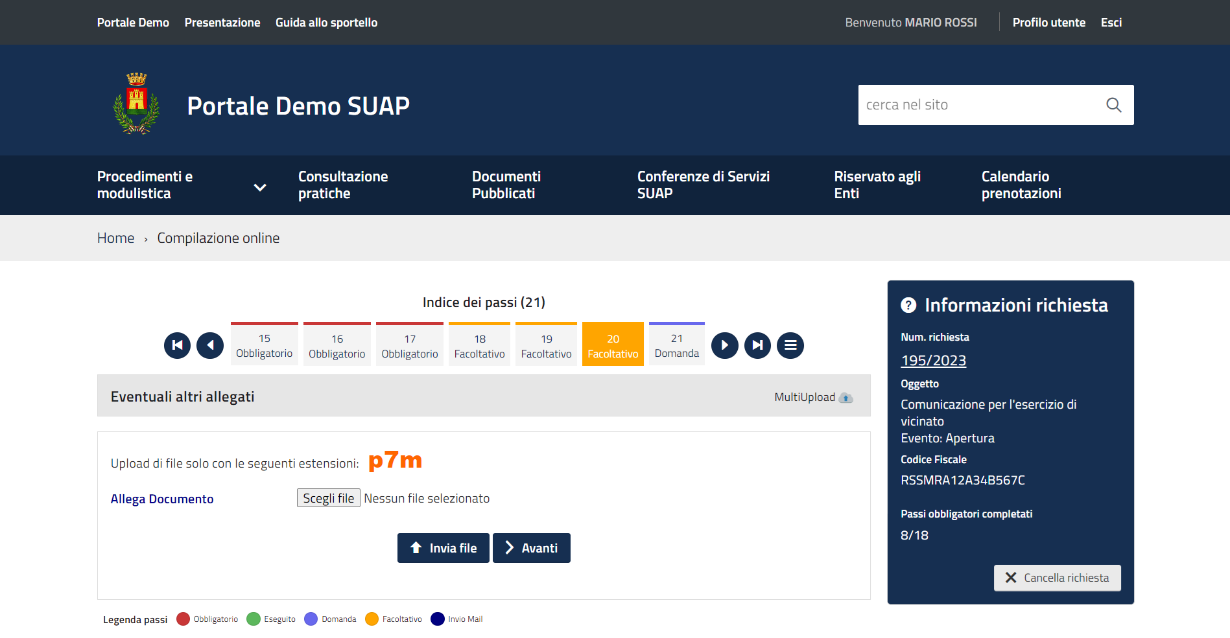1230x638 pixels.
Task: Open request number 195/2023 link
Action: point(933,361)
